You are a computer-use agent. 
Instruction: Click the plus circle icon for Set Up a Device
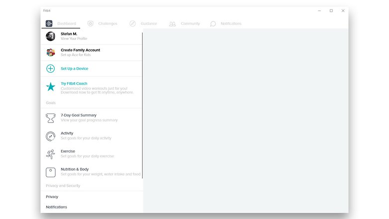50,69
